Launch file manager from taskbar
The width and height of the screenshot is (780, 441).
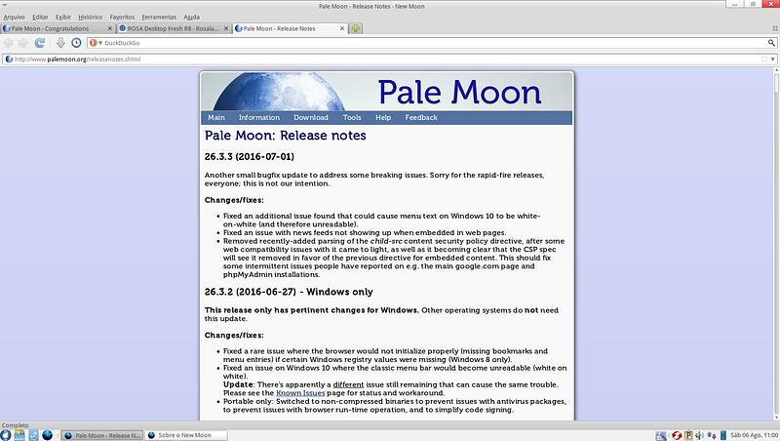19,435
